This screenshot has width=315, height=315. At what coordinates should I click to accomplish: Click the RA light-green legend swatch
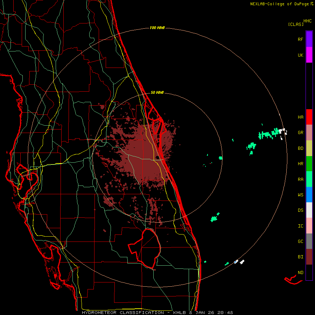click(x=309, y=179)
